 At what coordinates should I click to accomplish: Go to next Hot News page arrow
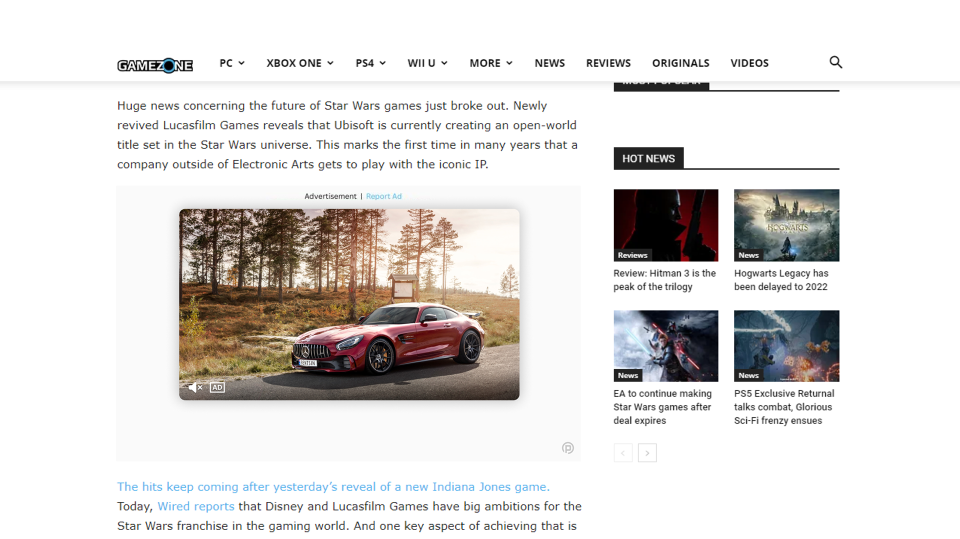pyautogui.click(x=647, y=453)
